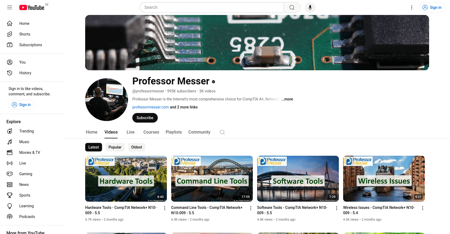Image resolution: width=450 pixels, height=234 pixels.
Task: Open the hamburger guide menu
Action: (x=10, y=7)
